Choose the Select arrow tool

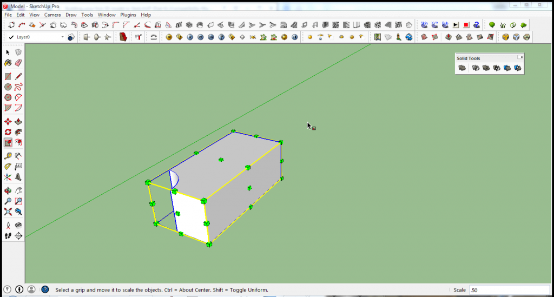pos(8,52)
